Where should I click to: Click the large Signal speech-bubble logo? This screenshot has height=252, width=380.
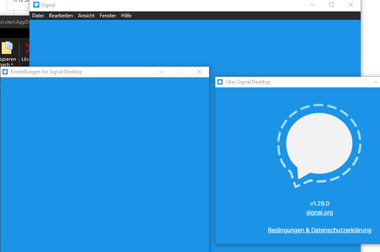coord(320,144)
